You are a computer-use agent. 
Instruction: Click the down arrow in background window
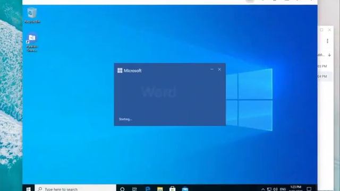click(329, 55)
